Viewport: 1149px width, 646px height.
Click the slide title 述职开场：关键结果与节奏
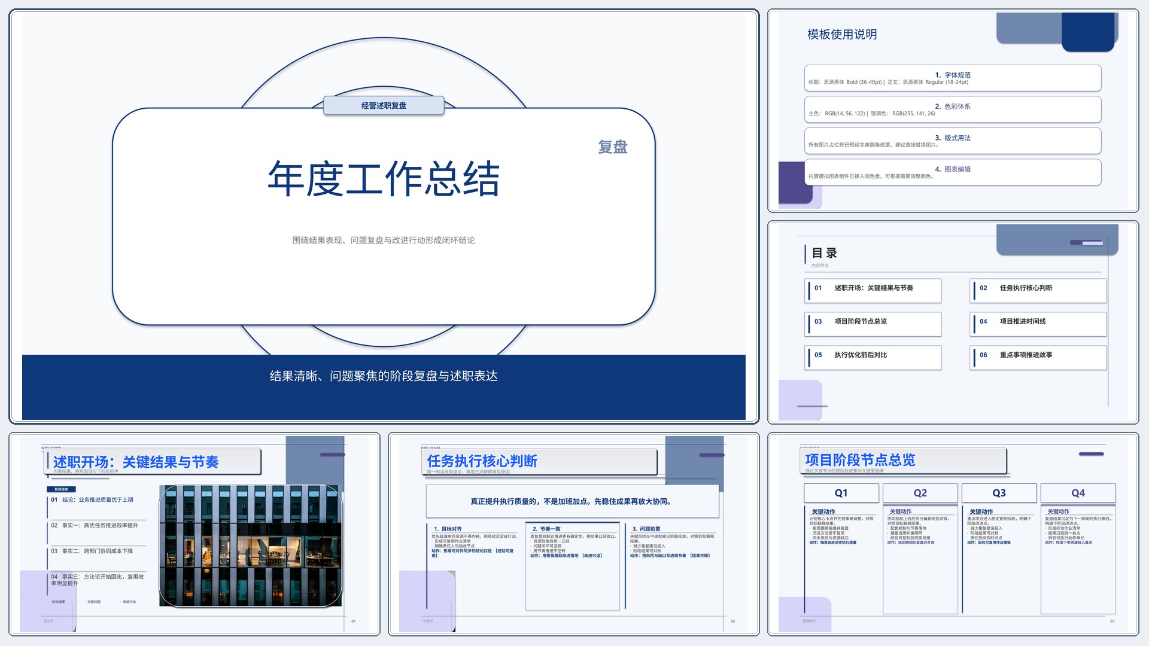[x=136, y=462]
